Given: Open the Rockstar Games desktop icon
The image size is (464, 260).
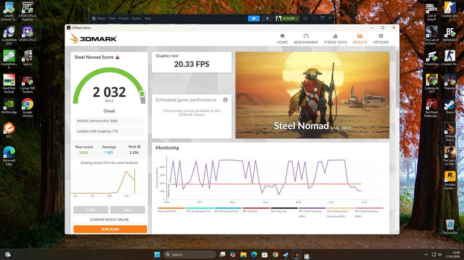Looking at the screenshot, I should point(450,180).
